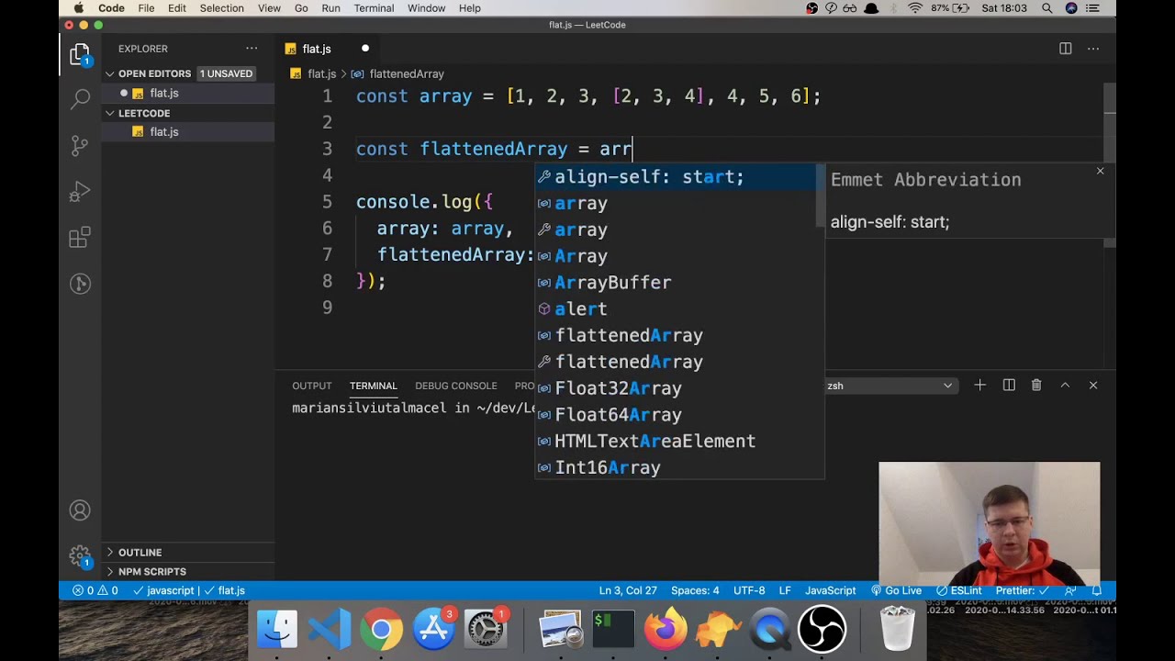Image resolution: width=1175 pixels, height=661 pixels.
Task: Open notifications bell in status bar
Action: tap(1096, 590)
